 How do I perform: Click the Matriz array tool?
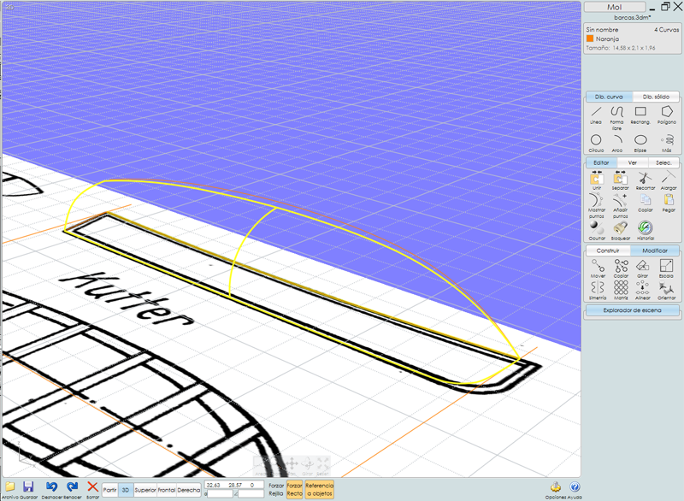click(x=621, y=290)
